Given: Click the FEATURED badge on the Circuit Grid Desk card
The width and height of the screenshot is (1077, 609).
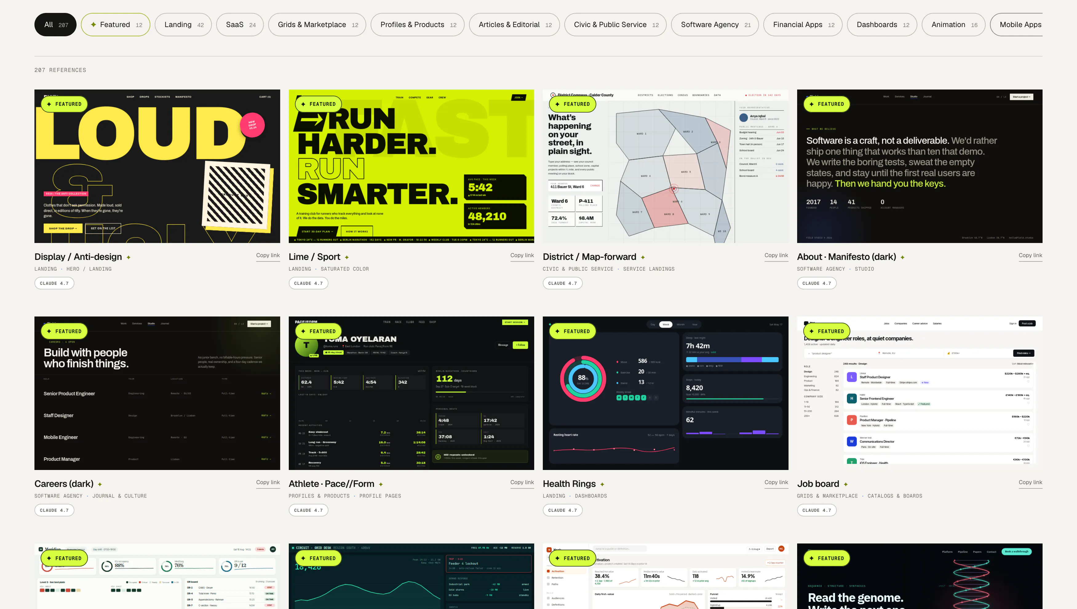Looking at the screenshot, I should 318,558.
